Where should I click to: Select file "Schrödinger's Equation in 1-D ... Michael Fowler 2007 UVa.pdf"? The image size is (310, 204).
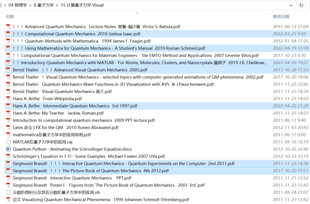coord(89,156)
